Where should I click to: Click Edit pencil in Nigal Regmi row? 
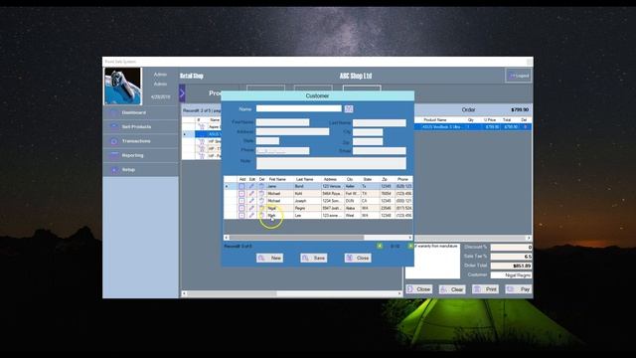coord(251,208)
